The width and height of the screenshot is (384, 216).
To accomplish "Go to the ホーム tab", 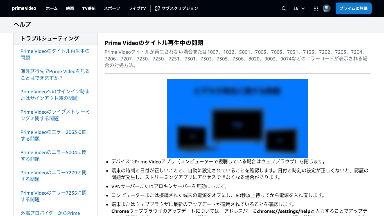I will [x=52, y=8].
